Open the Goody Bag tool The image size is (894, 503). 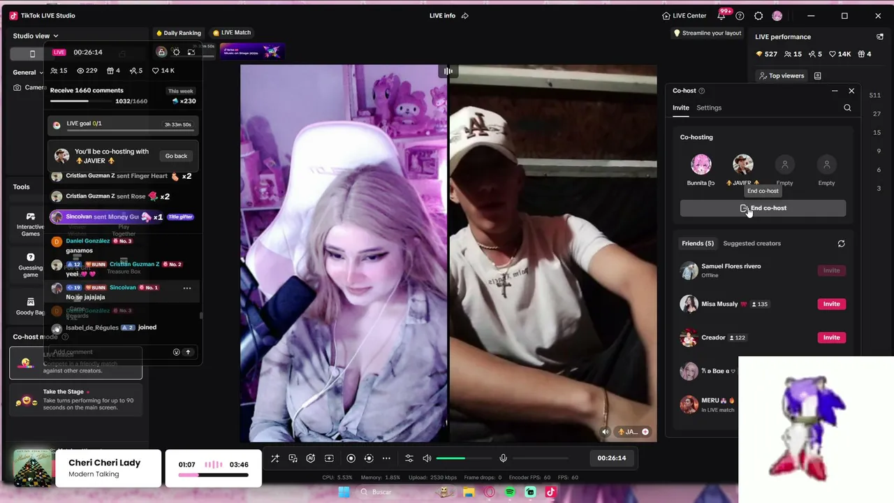(30, 306)
